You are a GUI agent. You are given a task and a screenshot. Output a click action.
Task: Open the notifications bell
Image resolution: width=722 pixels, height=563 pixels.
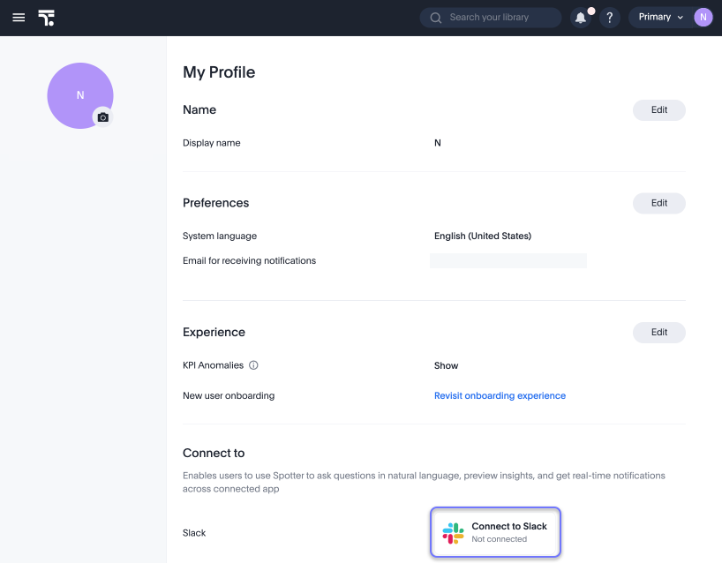pyautogui.click(x=580, y=18)
